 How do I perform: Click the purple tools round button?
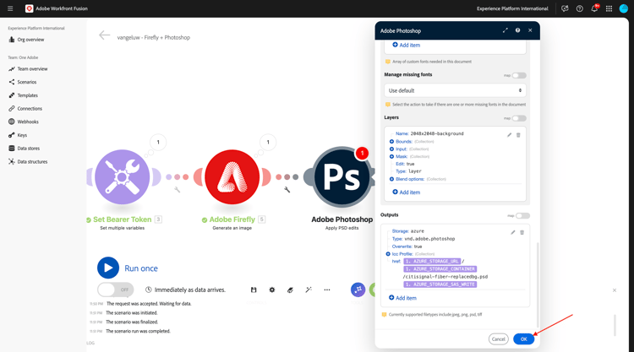pyautogui.click(x=358, y=290)
